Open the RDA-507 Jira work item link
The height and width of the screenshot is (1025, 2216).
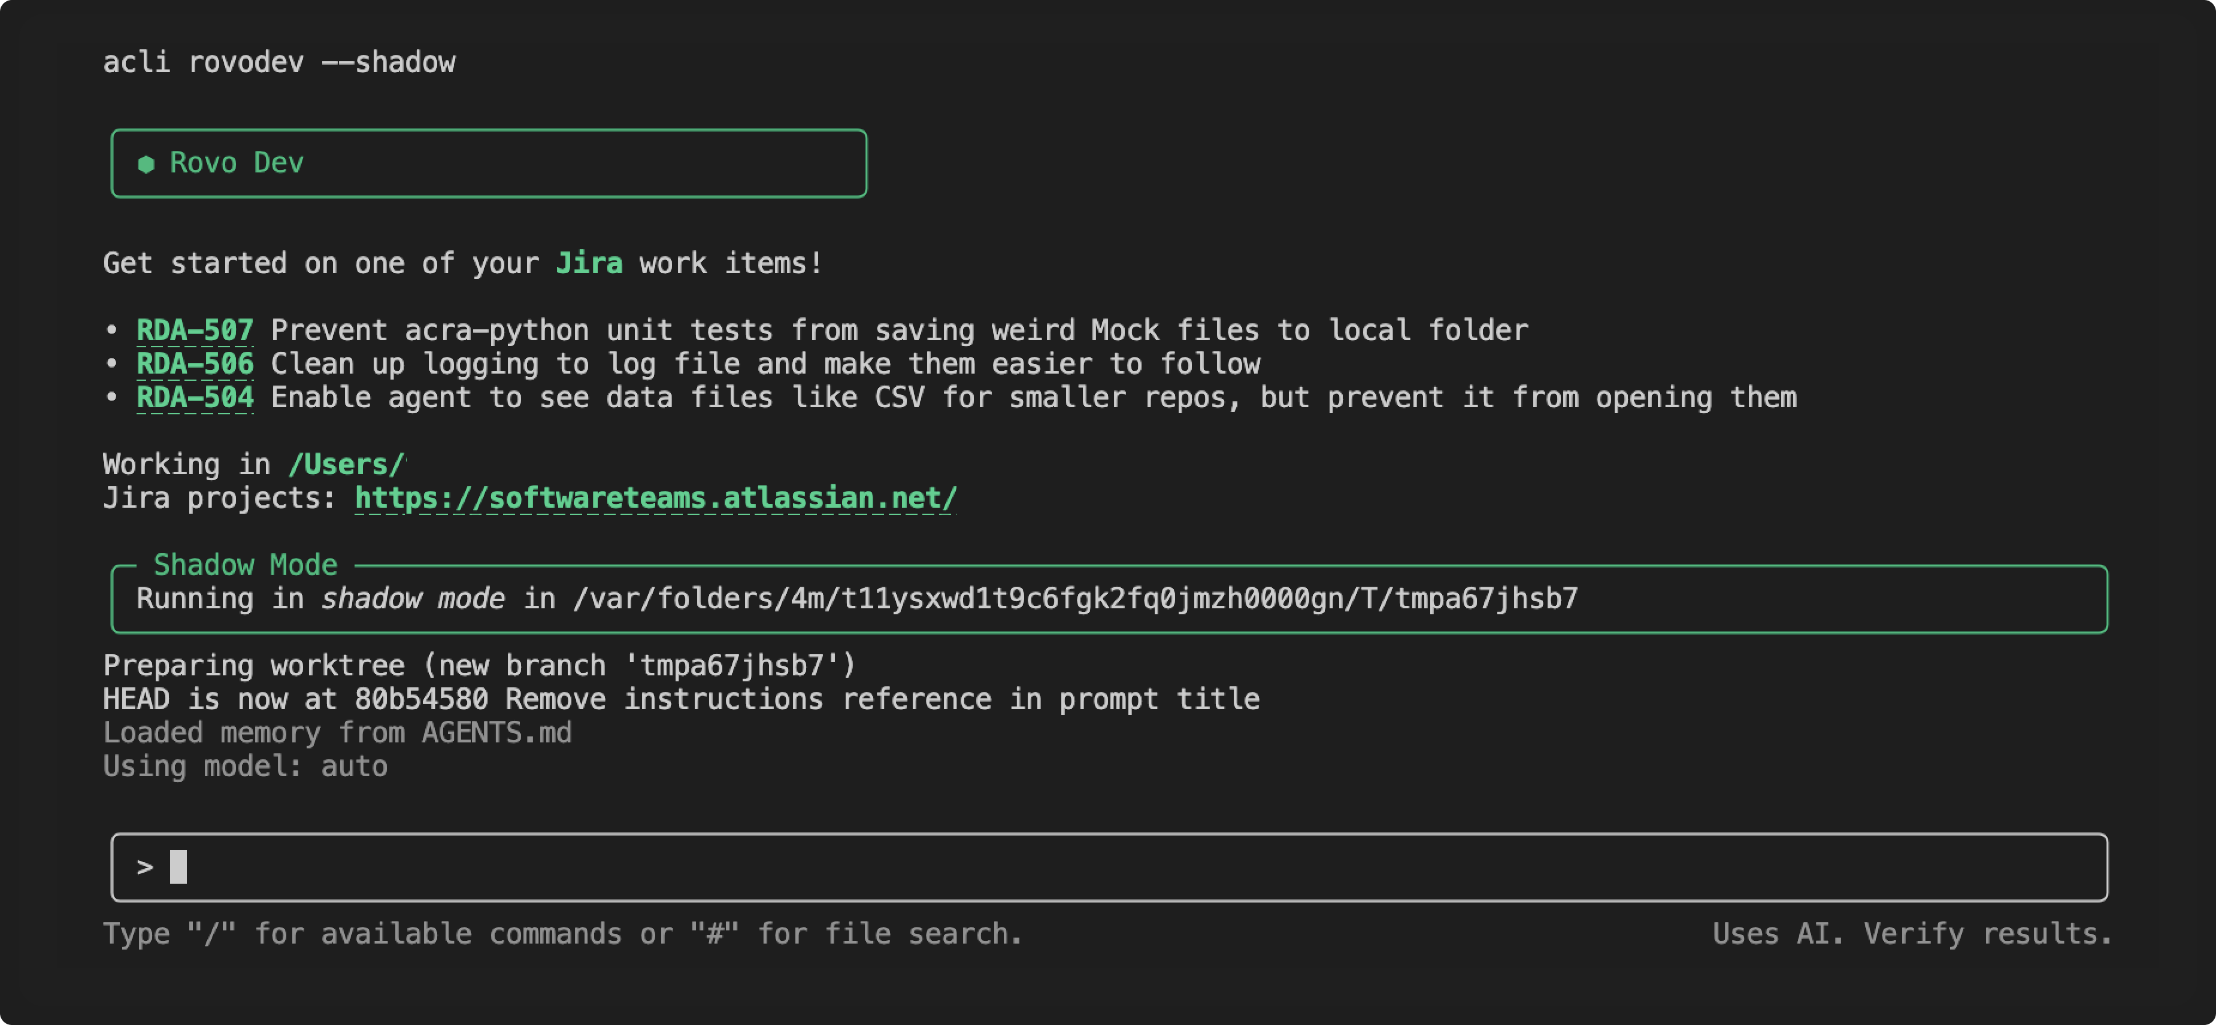tap(195, 330)
